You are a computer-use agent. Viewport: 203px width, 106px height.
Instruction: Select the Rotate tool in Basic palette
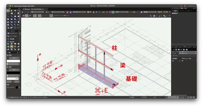15,28
